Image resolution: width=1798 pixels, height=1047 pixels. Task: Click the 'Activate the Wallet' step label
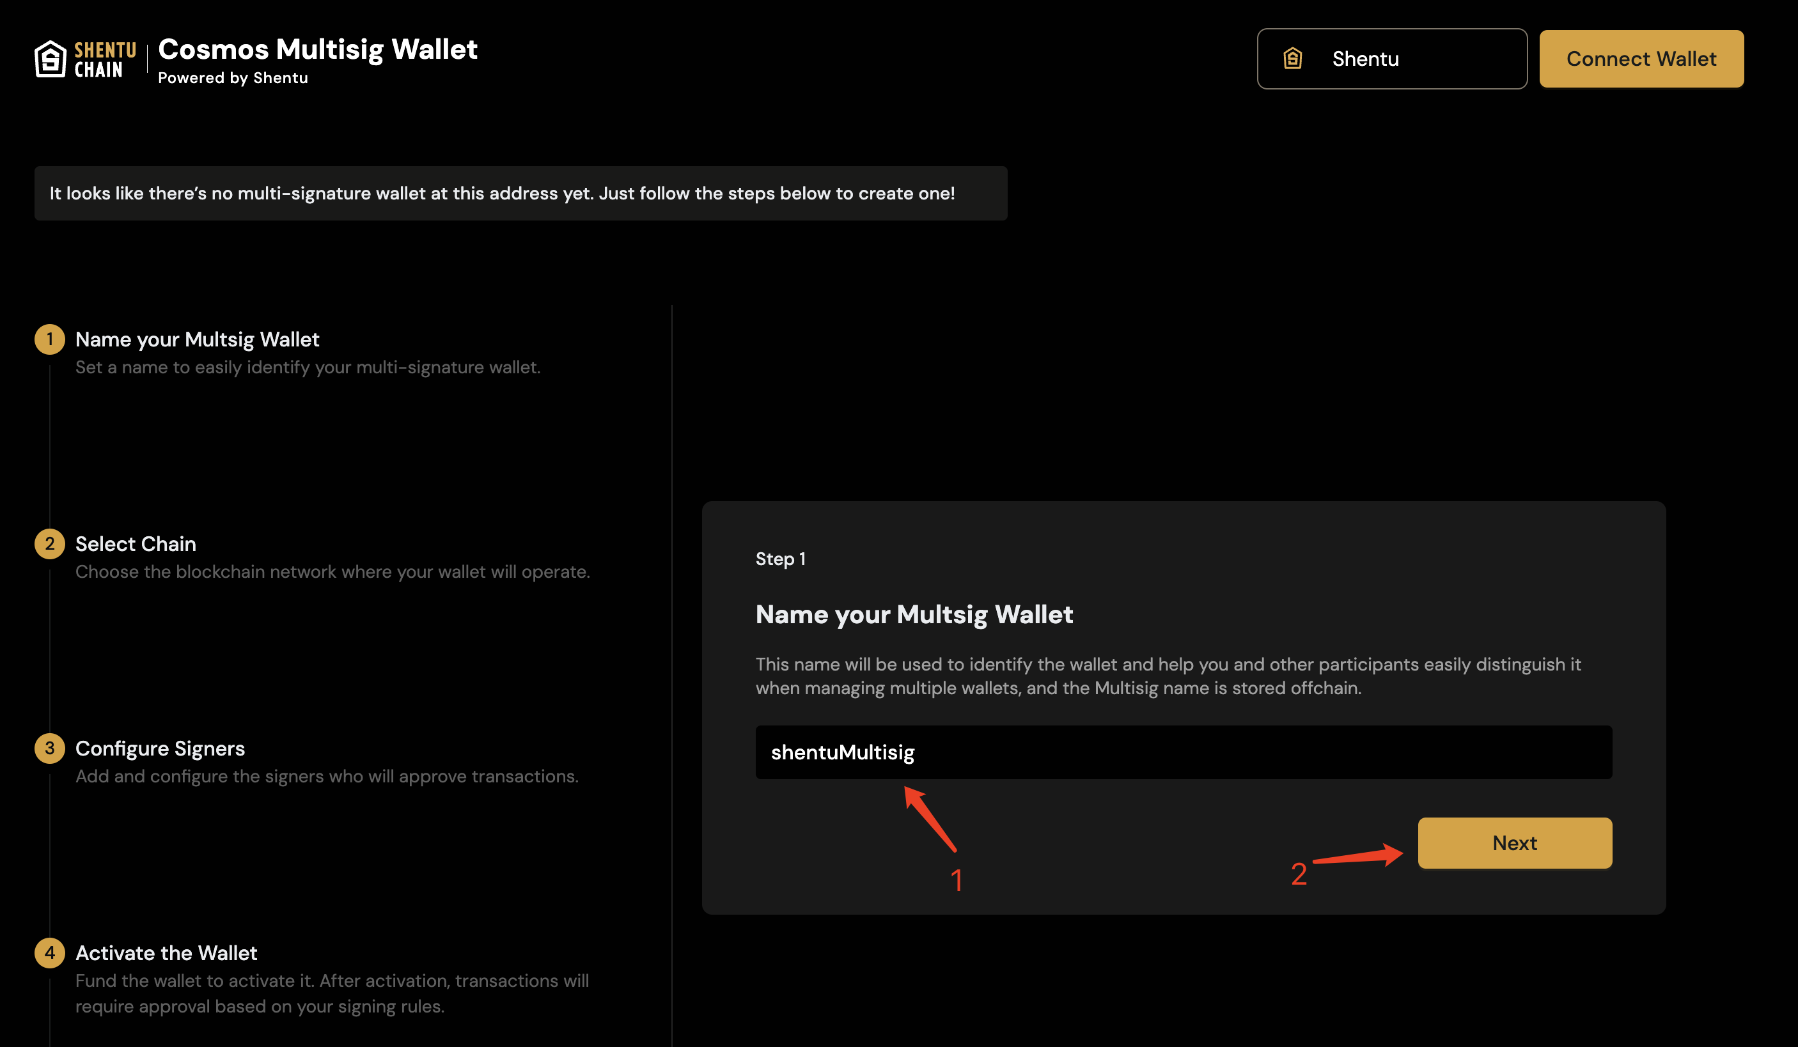point(166,953)
